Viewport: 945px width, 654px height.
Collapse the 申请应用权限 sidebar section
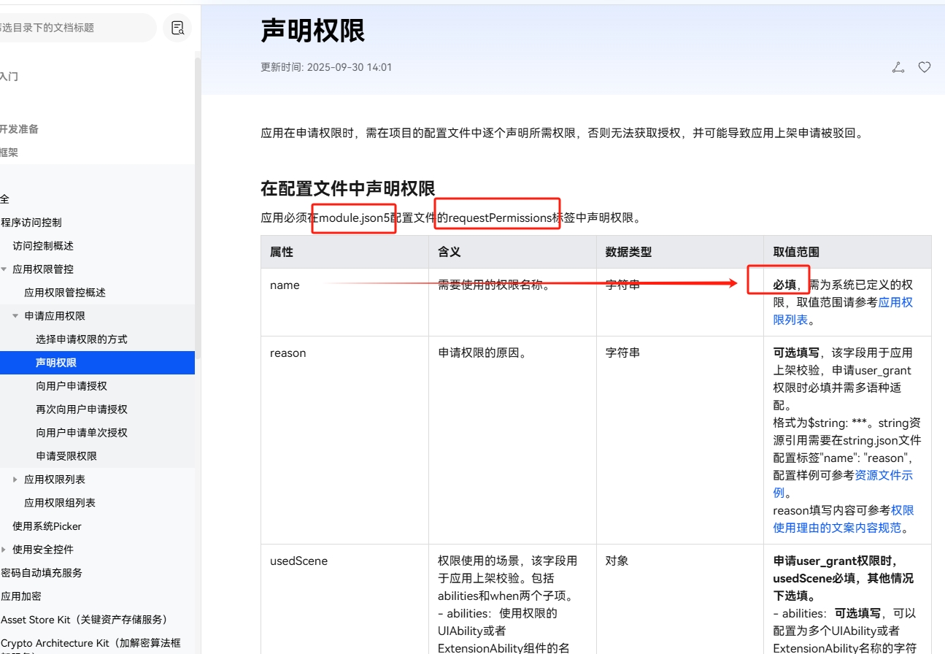[x=15, y=315]
